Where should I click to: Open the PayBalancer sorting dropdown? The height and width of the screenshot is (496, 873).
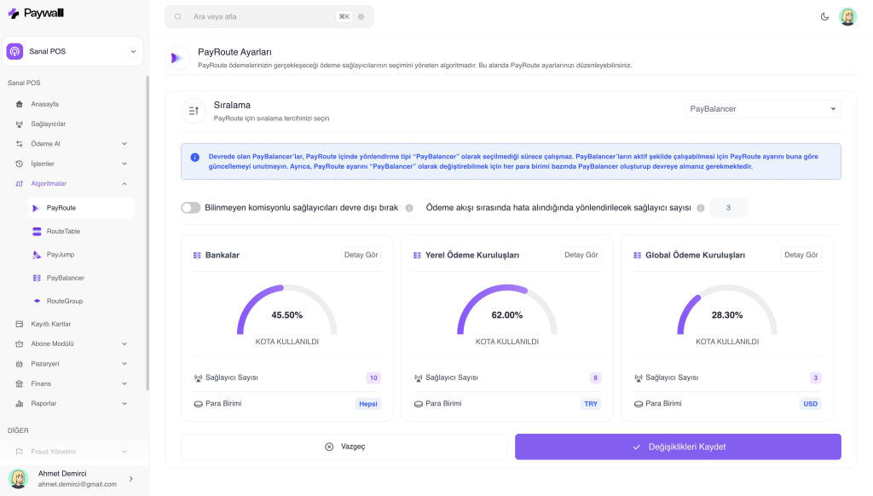point(762,109)
